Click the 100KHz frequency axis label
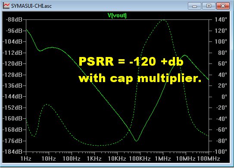Viewport: 234px width, 168px height. pyautogui.click(x=140, y=159)
